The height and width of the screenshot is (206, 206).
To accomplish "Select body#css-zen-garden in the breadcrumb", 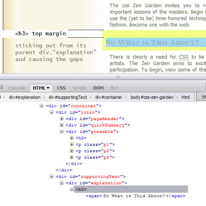I will click(x=152, y=97).
